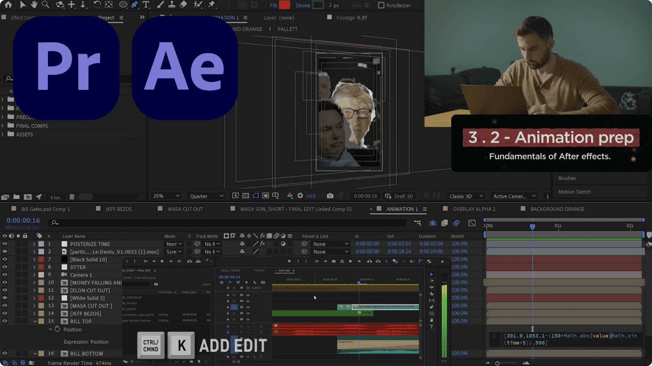
Task: Expand the FINAL COMPS folder
Action: [x=3, y=126]
